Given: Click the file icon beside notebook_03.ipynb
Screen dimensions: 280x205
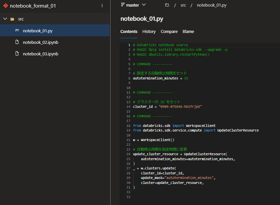Looking at the screenshot, I should 17,53.
